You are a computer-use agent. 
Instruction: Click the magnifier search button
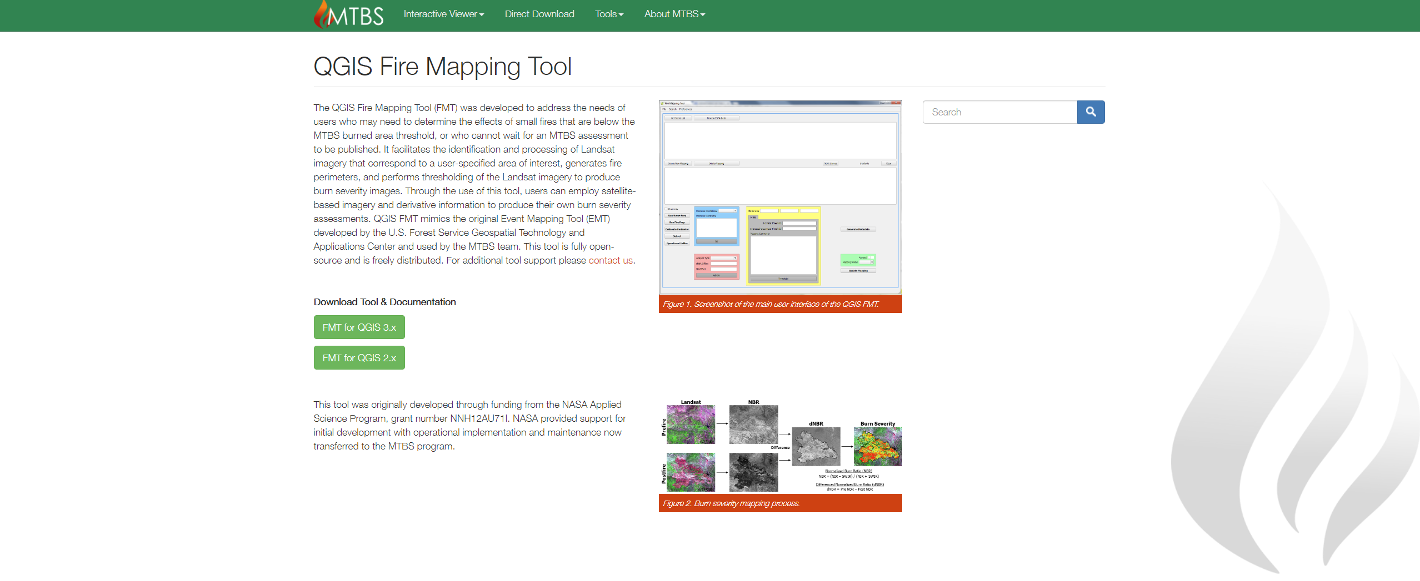pyautogui.click(x=1091, y=112)
